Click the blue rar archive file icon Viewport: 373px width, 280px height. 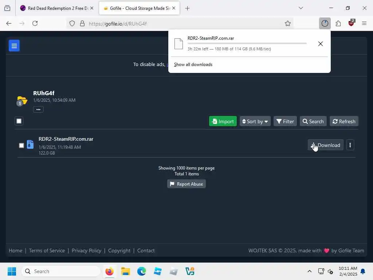30,144
